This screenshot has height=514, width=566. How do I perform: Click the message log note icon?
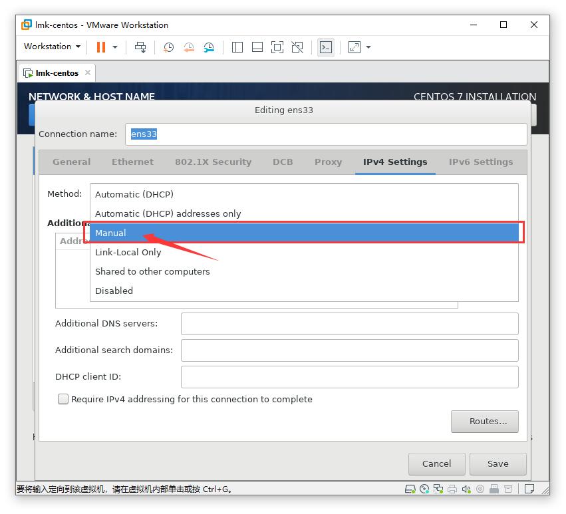pos(529,489)
